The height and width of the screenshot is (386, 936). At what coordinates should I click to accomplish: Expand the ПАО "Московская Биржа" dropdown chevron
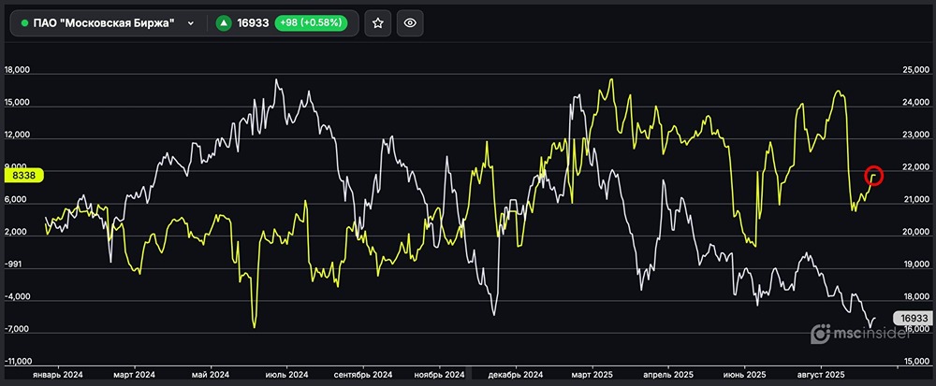191,23
